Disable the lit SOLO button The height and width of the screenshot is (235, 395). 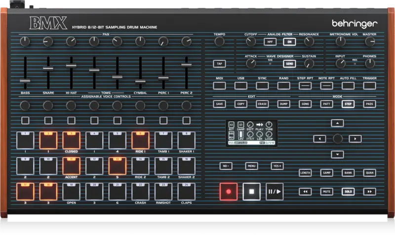pyautogui.click(x=348, y=192)
